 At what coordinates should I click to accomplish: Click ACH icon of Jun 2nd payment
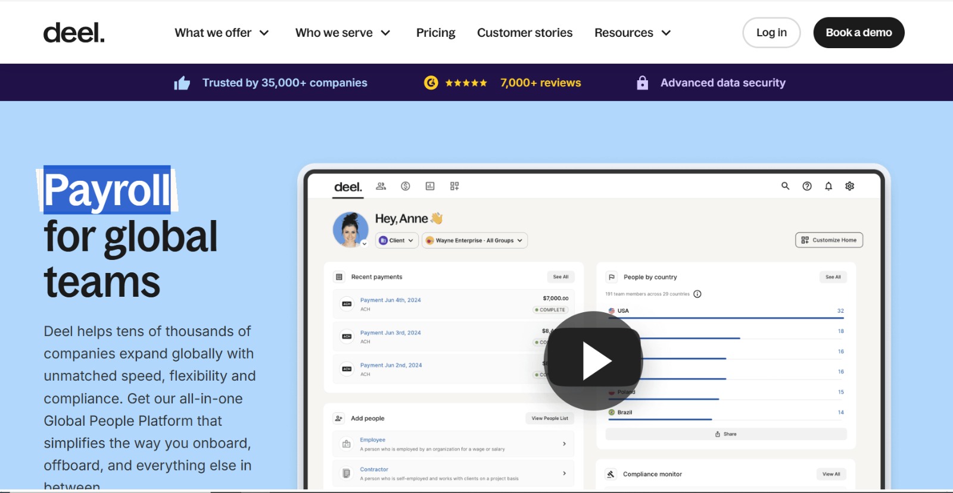point(347,369)
